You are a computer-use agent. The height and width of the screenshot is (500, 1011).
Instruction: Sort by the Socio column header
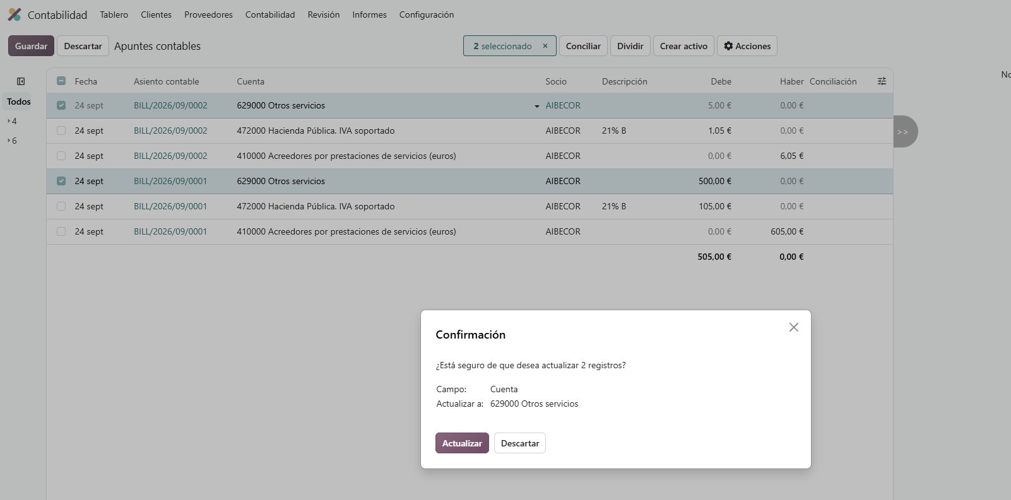tap(556, 81)
